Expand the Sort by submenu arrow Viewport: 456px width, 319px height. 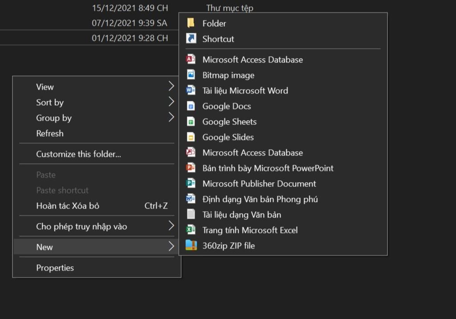(171, 102)
